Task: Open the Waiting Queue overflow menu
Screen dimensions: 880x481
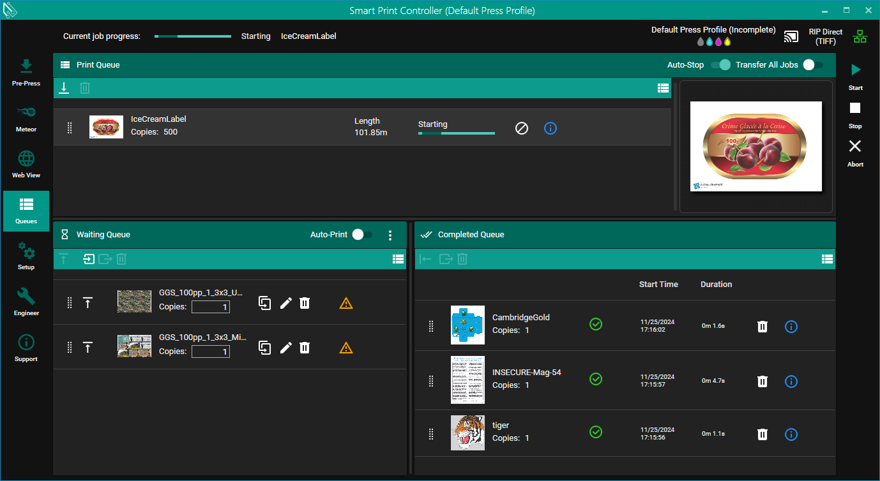Action: pyautogui.click(x=390, y=234)
